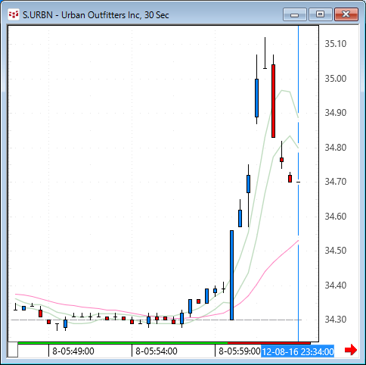
Task: Minimize the S.URBN chart window
Action: coord(295,14)
